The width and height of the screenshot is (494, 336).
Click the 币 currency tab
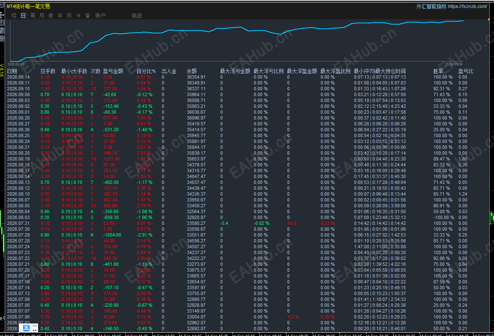tap(69, 15)
